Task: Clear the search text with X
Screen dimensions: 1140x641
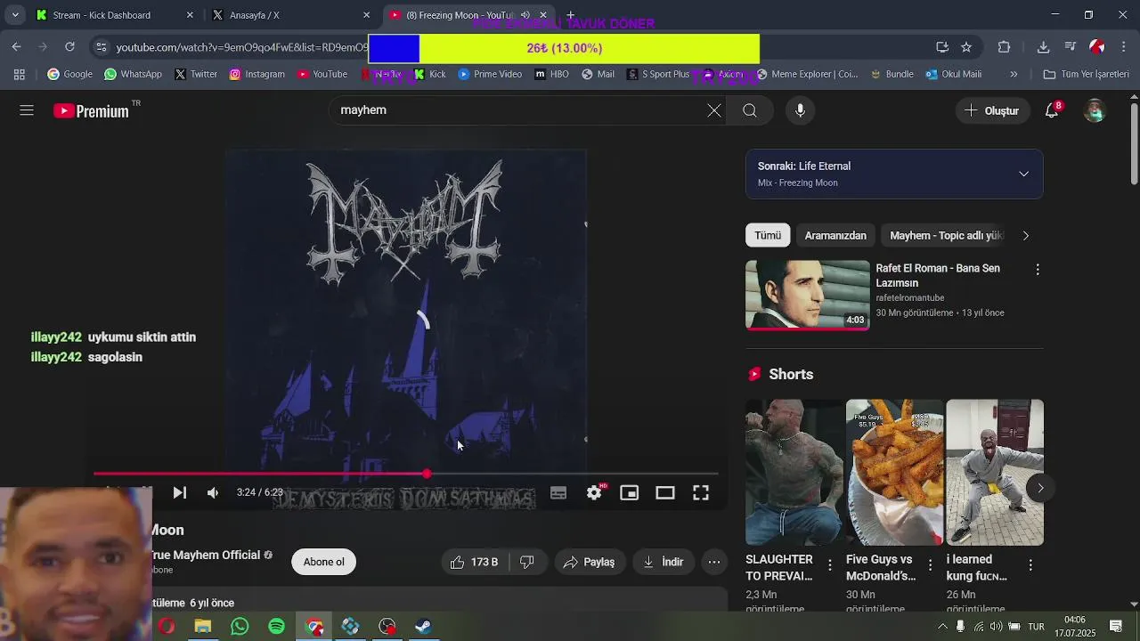Action: pyautogui.click(x=714, y=110)
